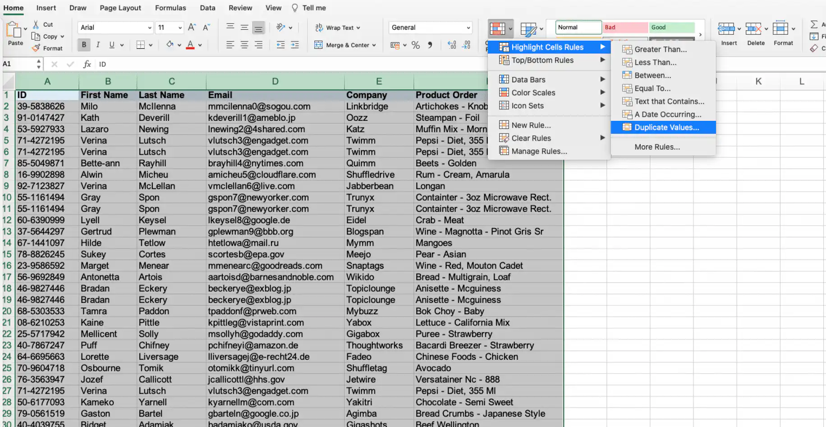Click the Format as Table icon
The height and width of the screenshot is (427, 826).
pyautogui.click(x=528, y=29)
